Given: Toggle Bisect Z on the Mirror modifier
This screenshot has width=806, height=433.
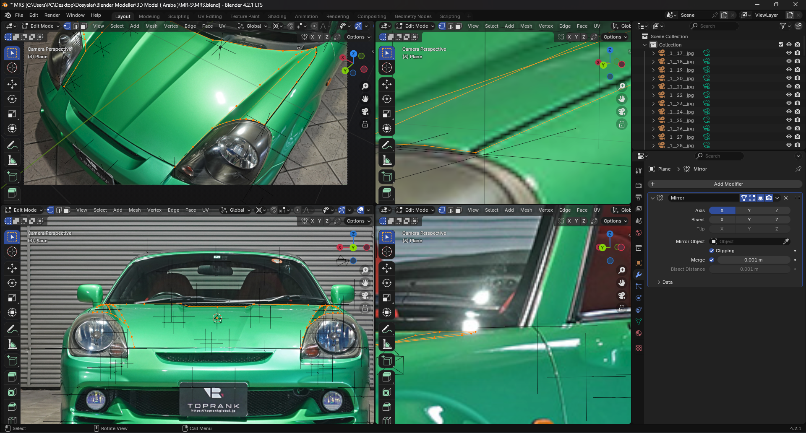Looking at the screenshot, I should click(x=777, y=220).
